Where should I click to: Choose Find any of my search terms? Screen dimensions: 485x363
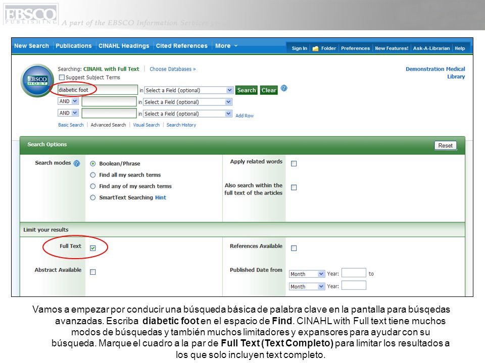coord(93,186)
